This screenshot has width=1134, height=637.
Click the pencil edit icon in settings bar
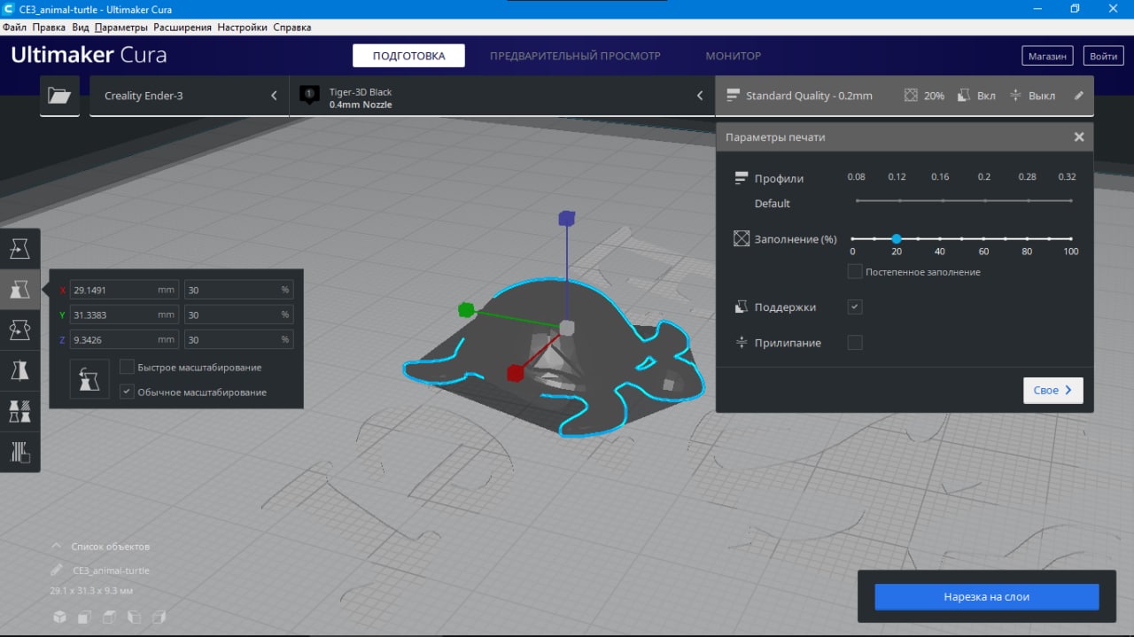[1078, 96]
